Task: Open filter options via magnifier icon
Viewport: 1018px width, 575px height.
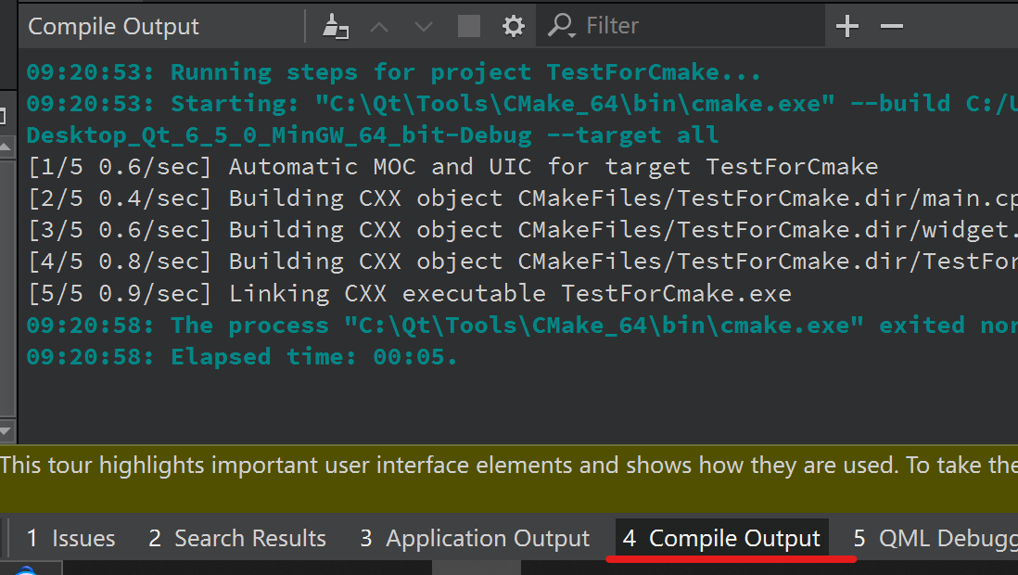Action: [561, 26]
